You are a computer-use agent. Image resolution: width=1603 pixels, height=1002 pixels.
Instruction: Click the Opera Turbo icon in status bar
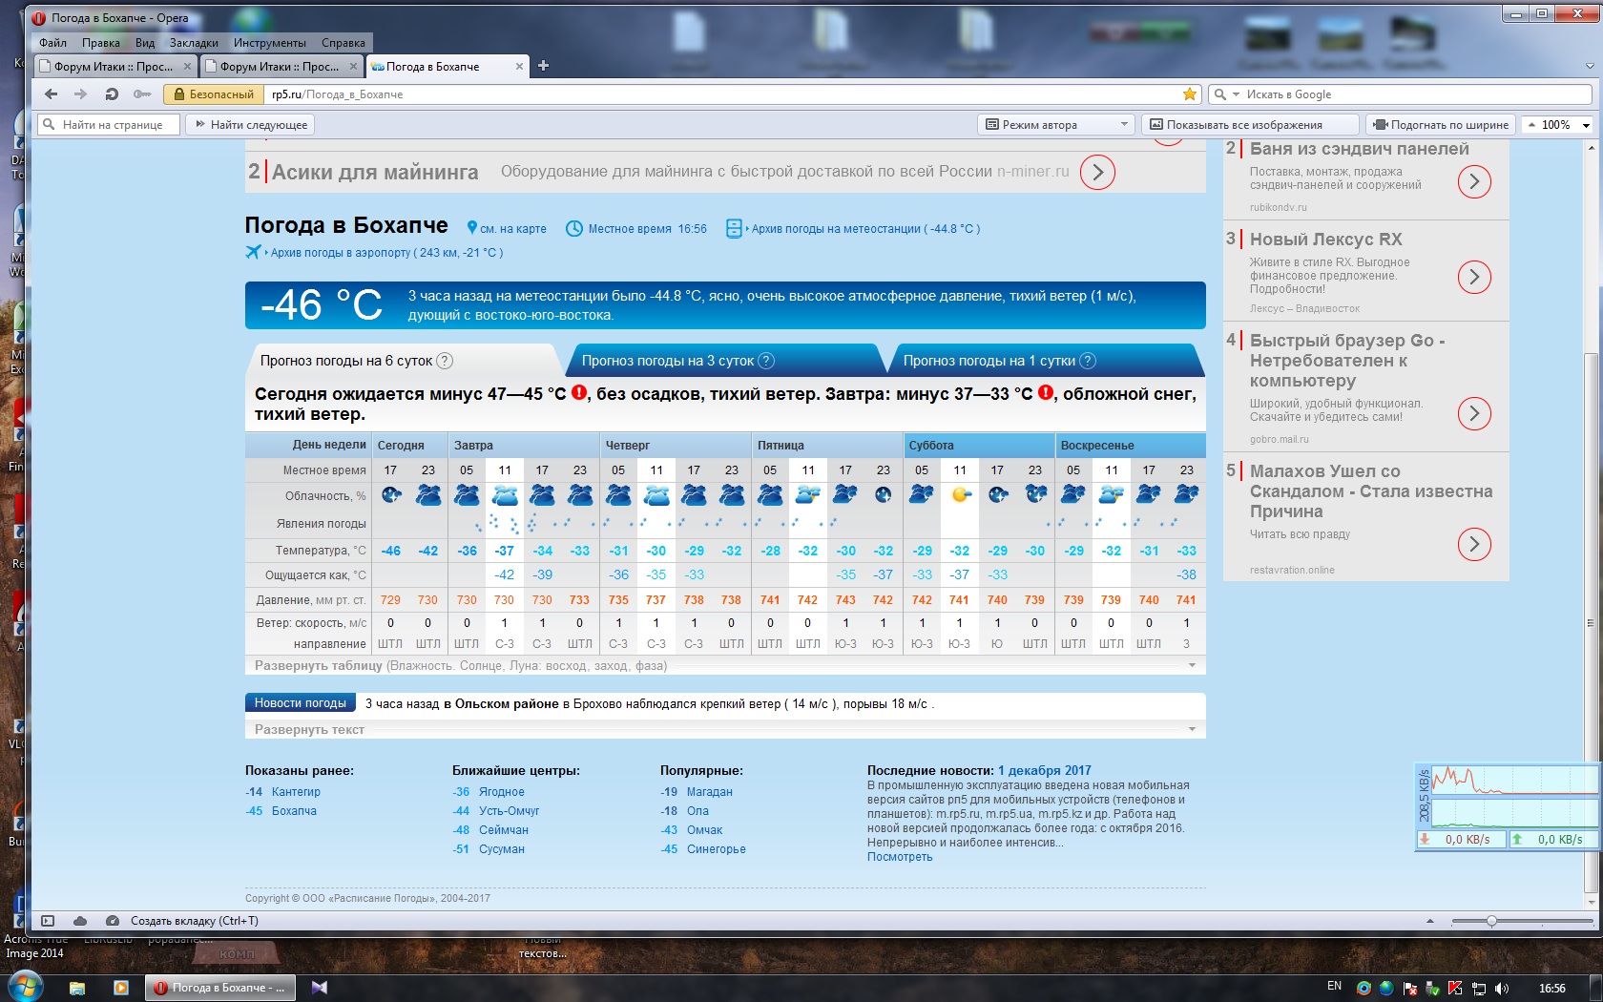pyautogui.click(x=113, y=921)
